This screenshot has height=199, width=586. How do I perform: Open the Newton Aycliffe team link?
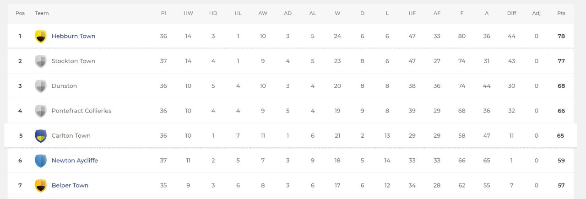click(75, 161)
